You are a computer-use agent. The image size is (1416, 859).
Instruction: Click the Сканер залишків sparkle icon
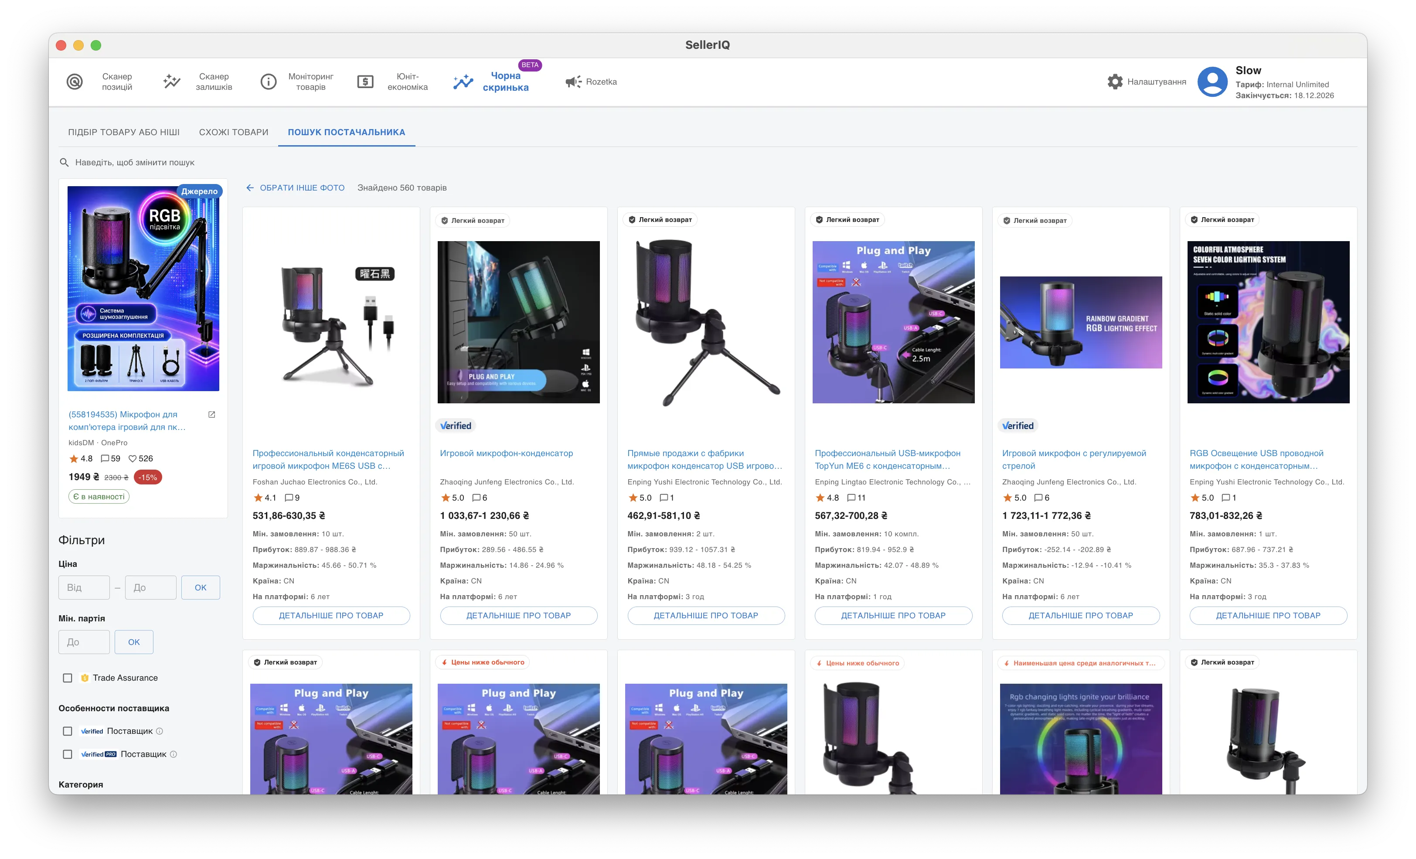171,82
